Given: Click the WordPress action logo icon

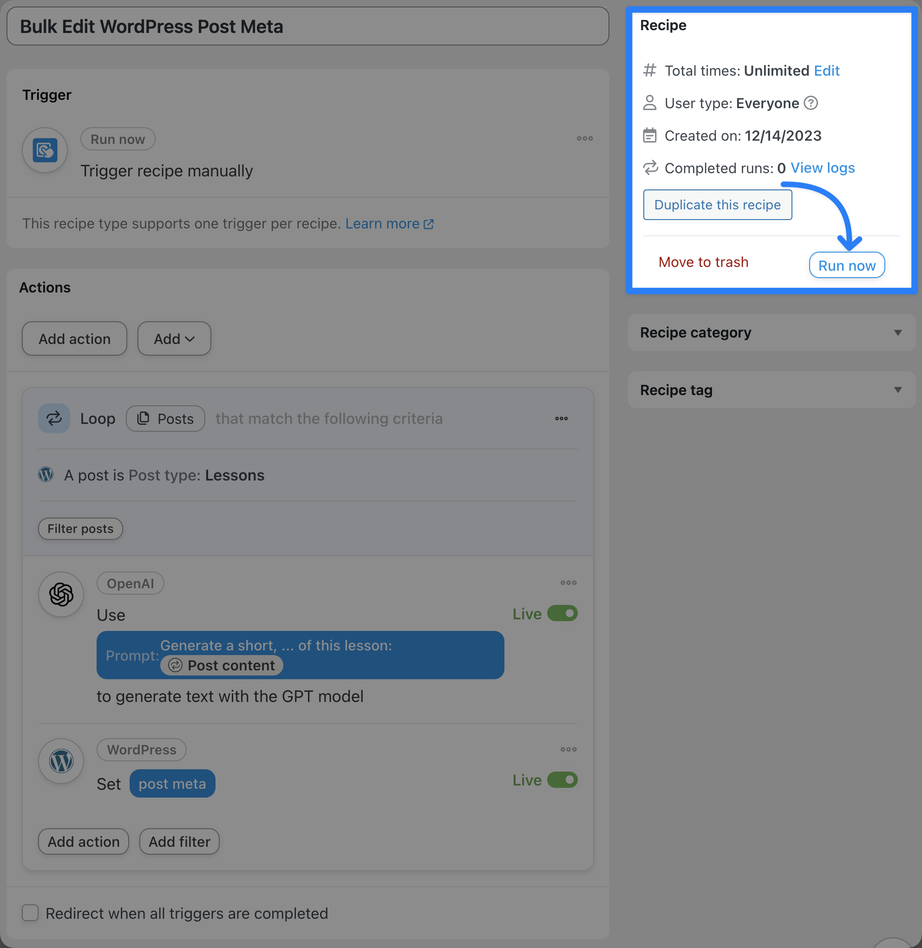Looking at the screenshot, I should pyautogui.click(x=61, y=761).
